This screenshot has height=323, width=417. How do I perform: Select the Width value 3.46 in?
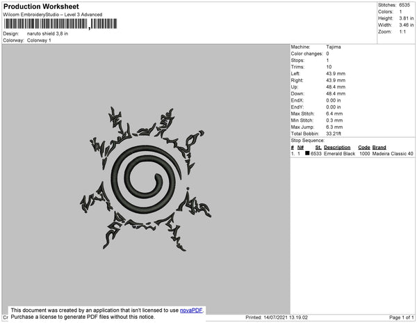[406, 25]
